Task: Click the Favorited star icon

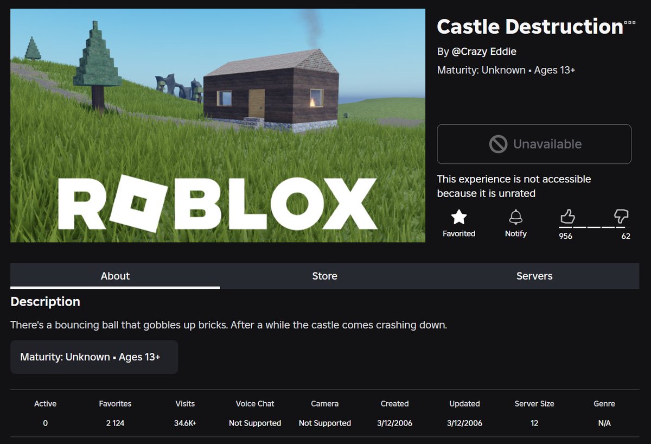Action: click(459, 217)
